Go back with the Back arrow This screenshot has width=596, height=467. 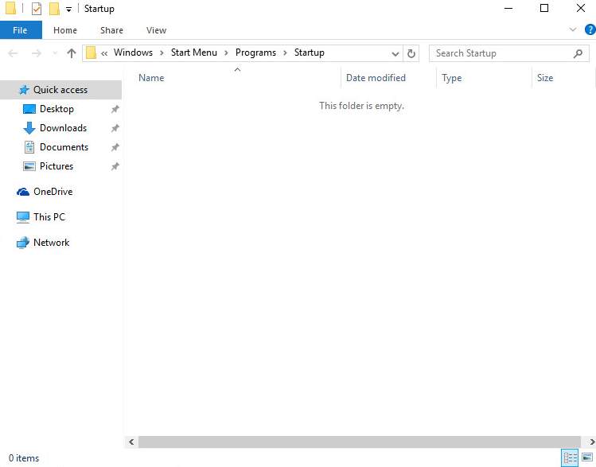pyautogui.click(x=14, y=53)
